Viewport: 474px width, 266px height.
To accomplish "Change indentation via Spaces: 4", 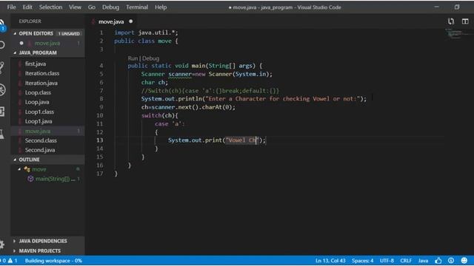I will click(362, 261).
